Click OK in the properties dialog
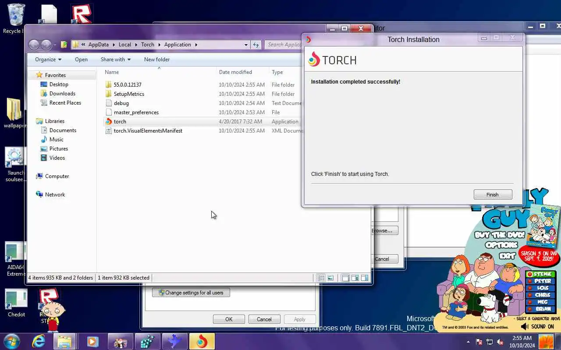The image size is (561, 350). point(229,319)
